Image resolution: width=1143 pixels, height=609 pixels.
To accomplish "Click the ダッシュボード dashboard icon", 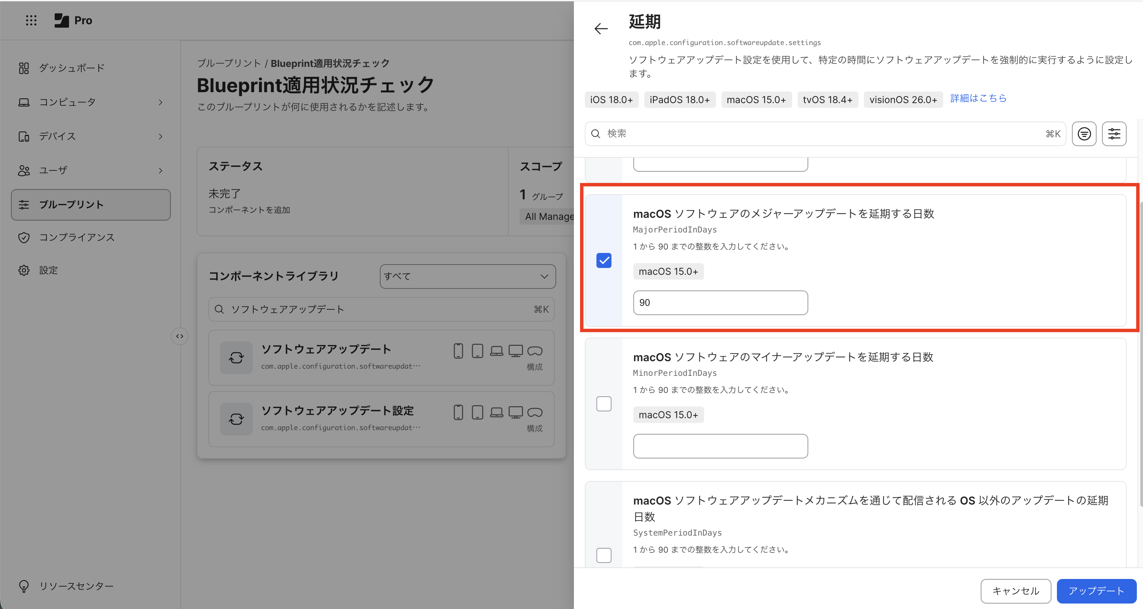I will point(24,68).
